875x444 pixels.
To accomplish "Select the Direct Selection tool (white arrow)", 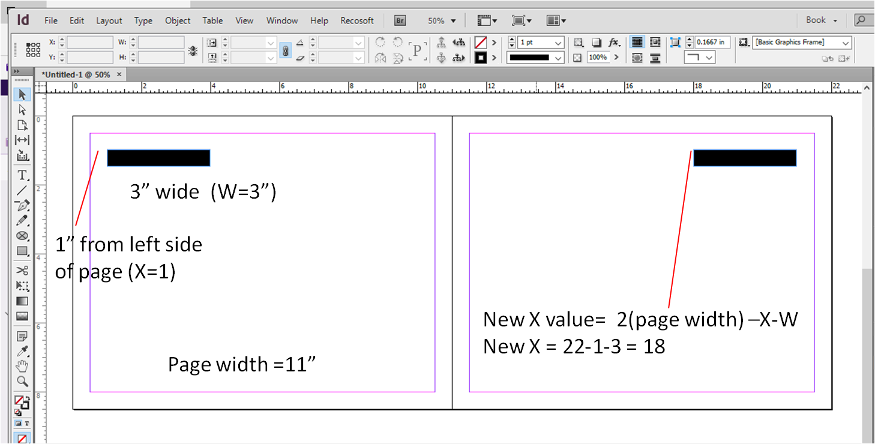I will (x=22, y=110).
